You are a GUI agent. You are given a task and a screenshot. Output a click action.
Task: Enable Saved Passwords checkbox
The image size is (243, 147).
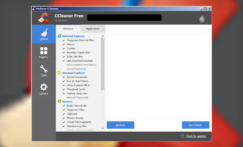64,69
